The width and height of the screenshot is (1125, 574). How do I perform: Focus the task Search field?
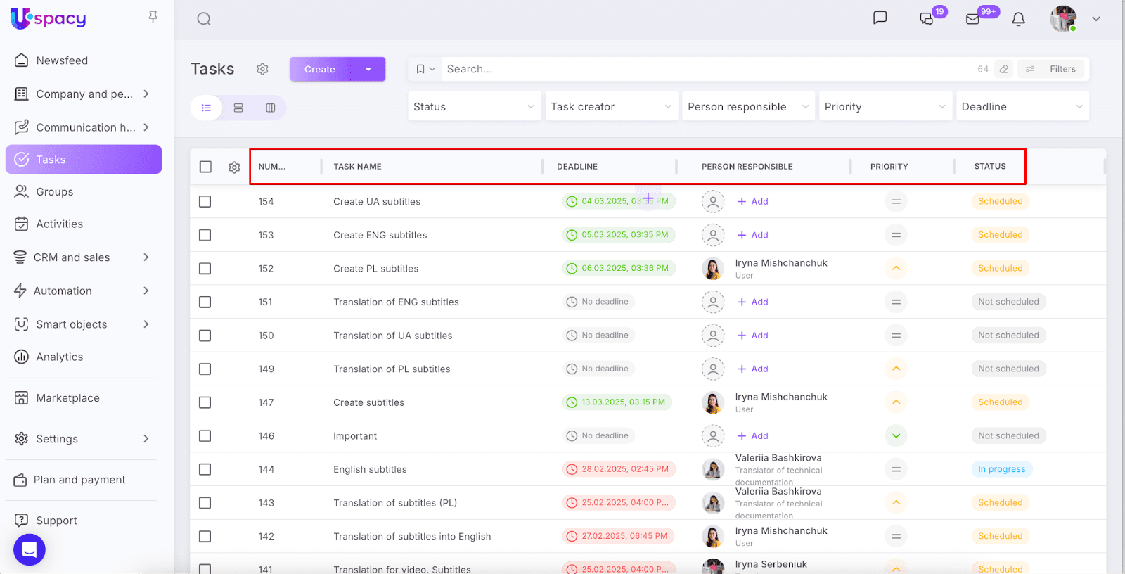tap(703, 69)
